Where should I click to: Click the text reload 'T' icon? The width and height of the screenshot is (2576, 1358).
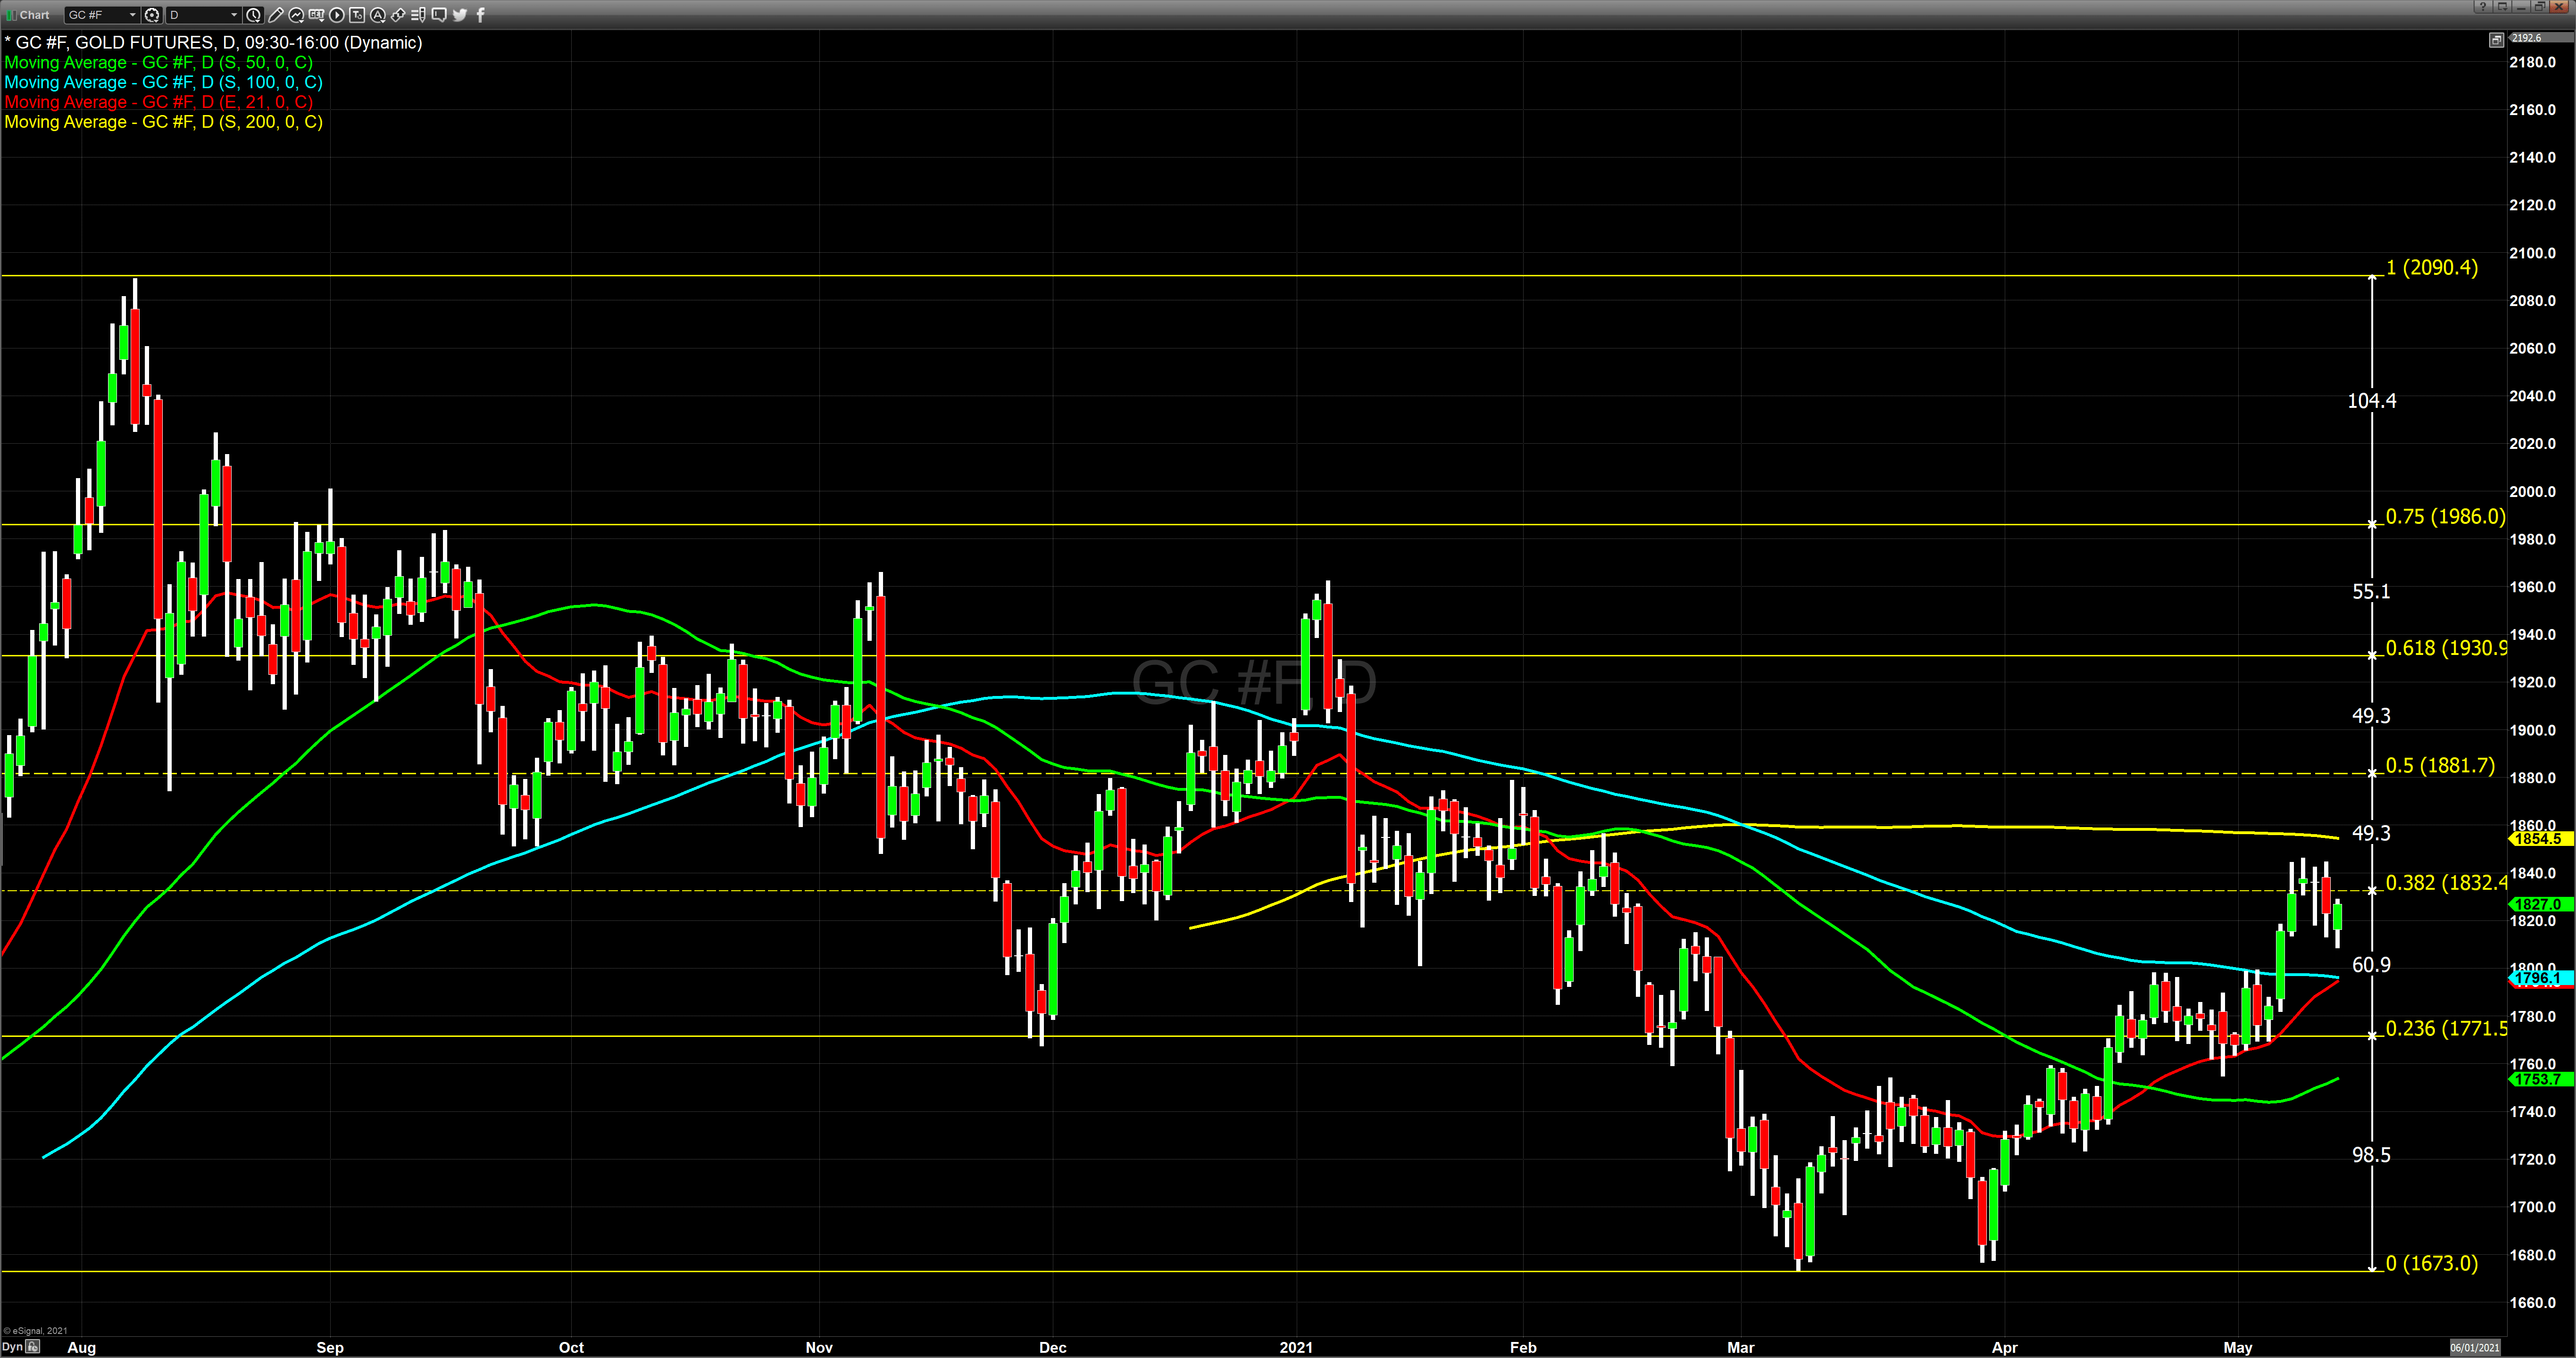coord(357,15)
